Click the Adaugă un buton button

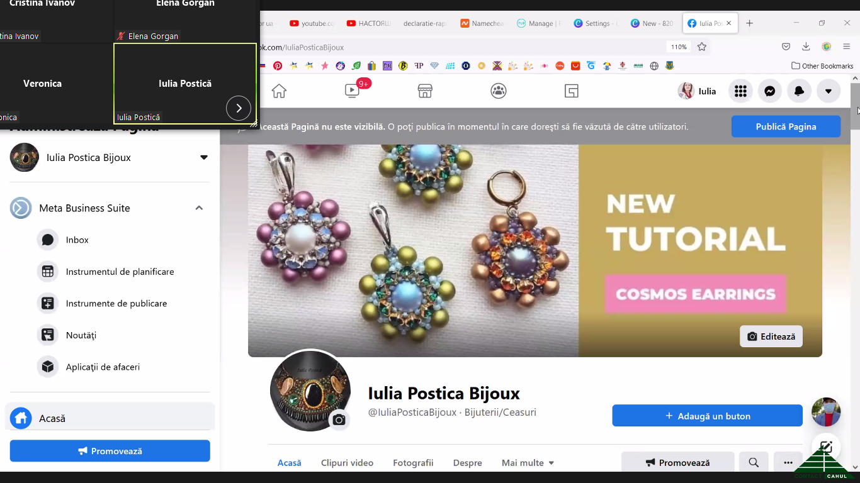click(x=707, y=416)
